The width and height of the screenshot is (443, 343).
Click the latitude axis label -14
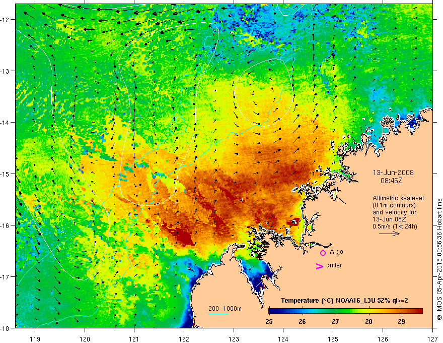click(5, 123)
